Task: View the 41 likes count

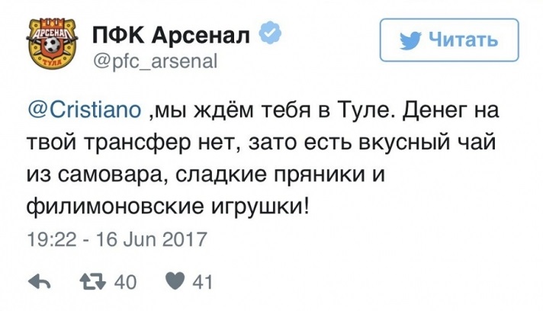Action: (x=202, y=282)
